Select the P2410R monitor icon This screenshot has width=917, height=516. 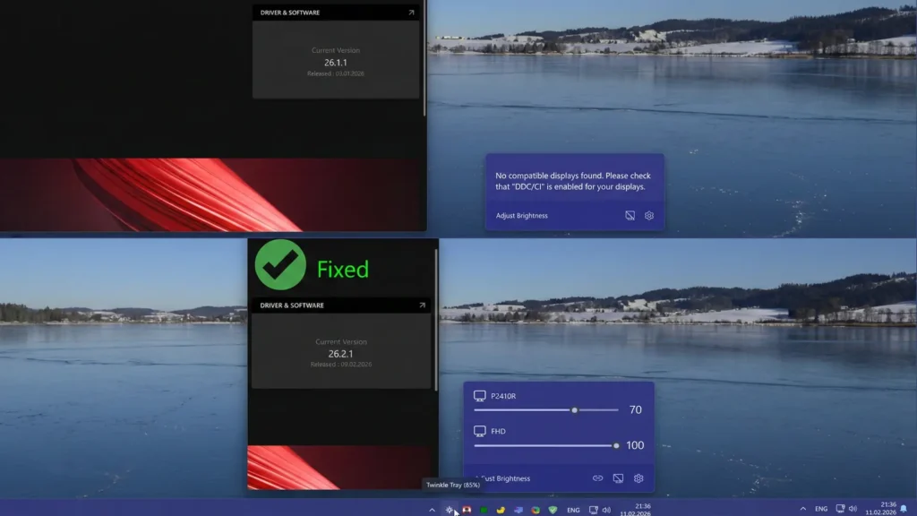pyautogui.click(x=480, y=395)
